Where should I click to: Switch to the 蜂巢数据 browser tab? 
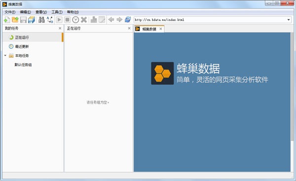click(x=149, y=29)
